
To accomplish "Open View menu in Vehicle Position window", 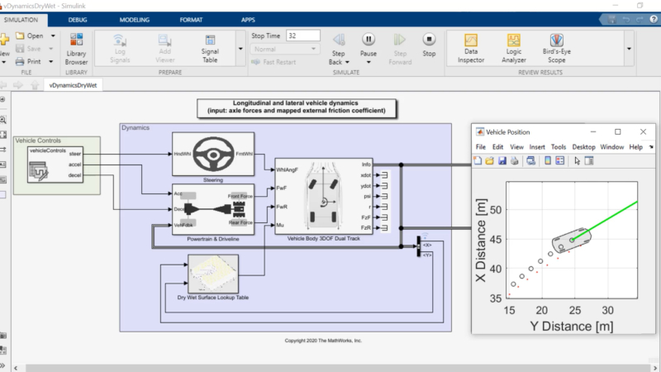I will 516,147.
